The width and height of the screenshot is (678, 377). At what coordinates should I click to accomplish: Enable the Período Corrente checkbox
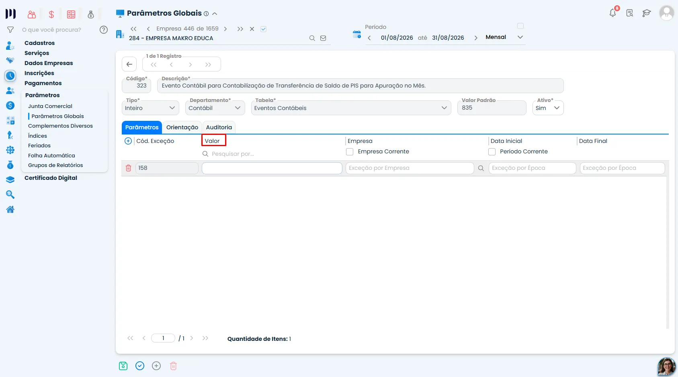point(492,152)
